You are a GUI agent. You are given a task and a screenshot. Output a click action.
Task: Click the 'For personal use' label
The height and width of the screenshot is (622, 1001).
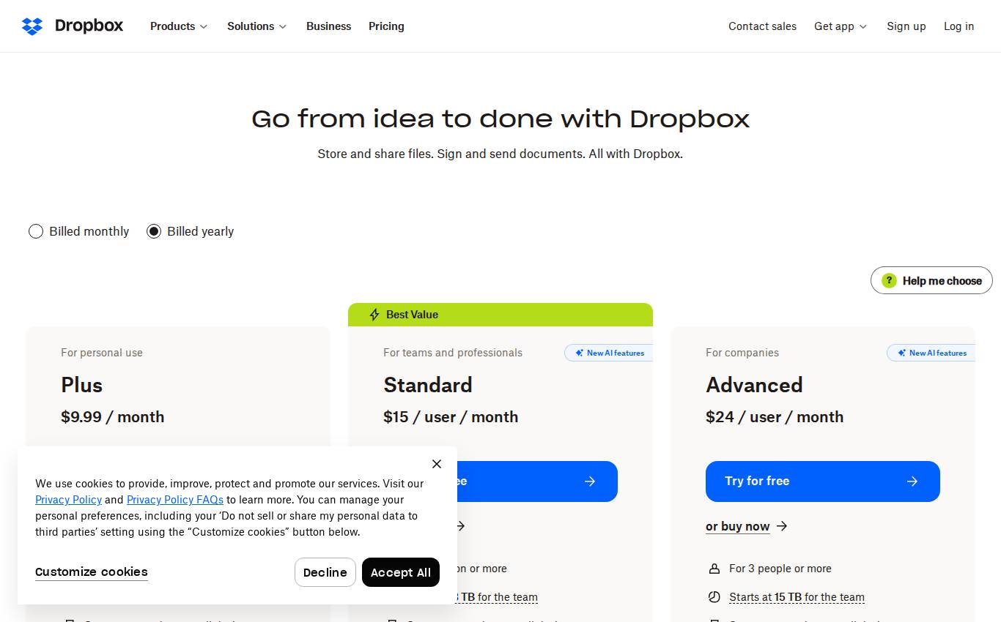click(x=102, y=353)
